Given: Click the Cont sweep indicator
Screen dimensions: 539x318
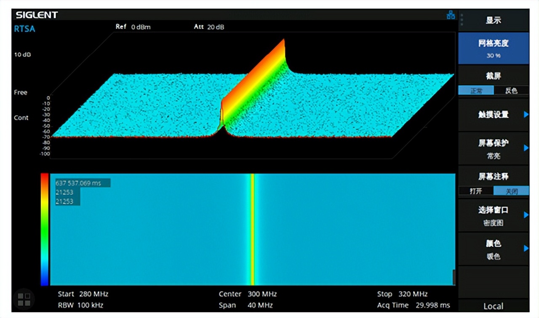Looking at the screenshot, I should pos(21,118).
